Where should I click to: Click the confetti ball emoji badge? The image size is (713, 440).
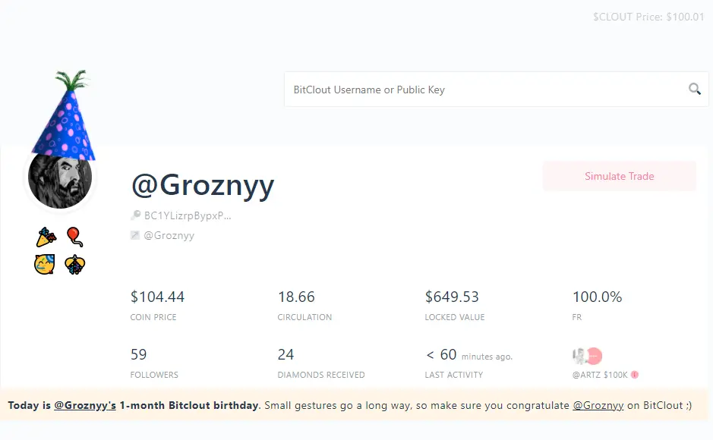pyautogui.click(x=74, y=264)
